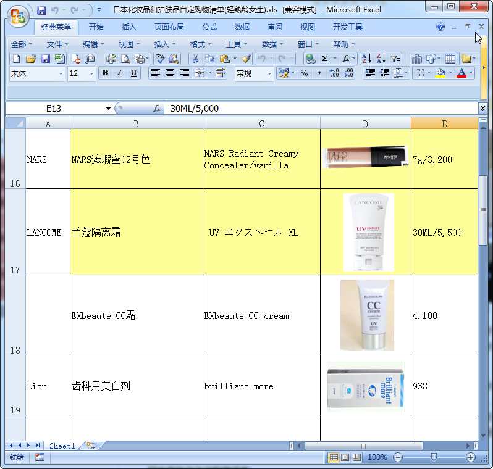Click the Insert Hyperlink globe icon
Image resolution: width=493 pixels, height=469 pixels.
pyautogui.click(x=311, y=59)
